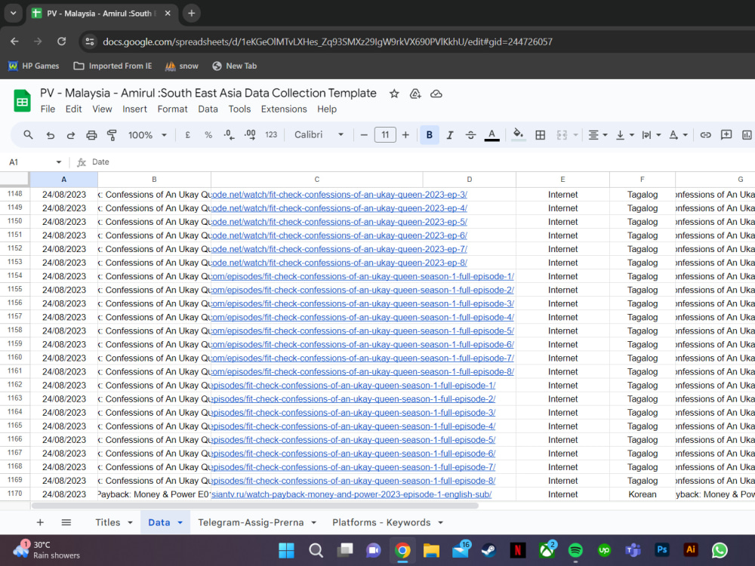Screen dimensions: 755x566
Task: Expand the Data tab dropdown arrow
Action: 180,523
